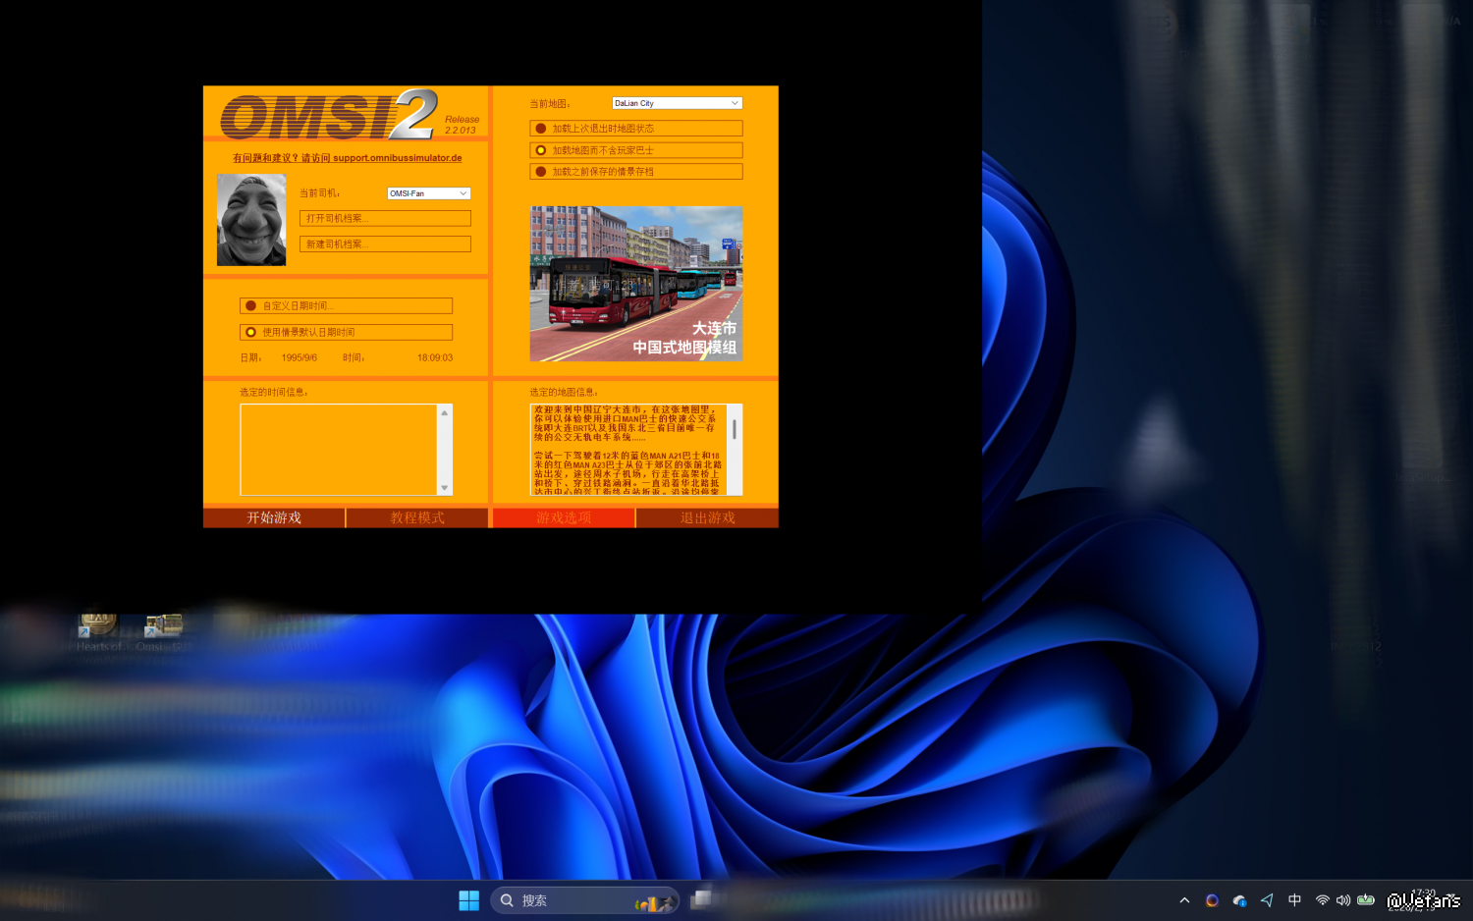Click the taskbar search magnifier icon
Viewport: 1473px width, 921px height.
(x=507, y=900)
